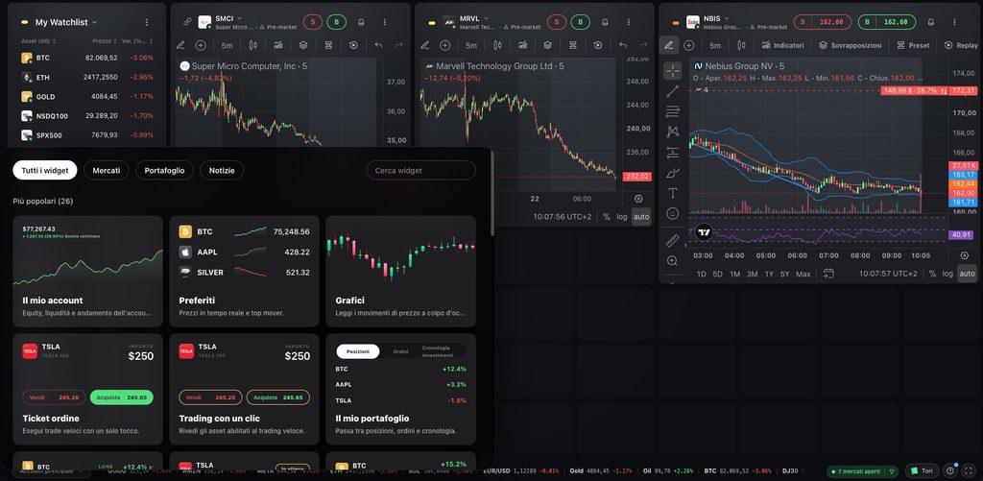
Task: Open the Fibonacci lines tool in NBIS sidebar
Action: pos(673,111)
